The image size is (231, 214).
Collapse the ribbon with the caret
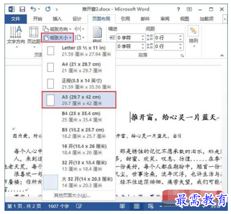pyautogui.click(x=222, y=56)
